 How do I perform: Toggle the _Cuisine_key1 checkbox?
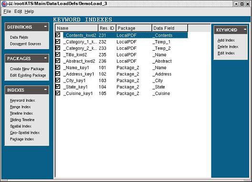[x=58, y=93]
